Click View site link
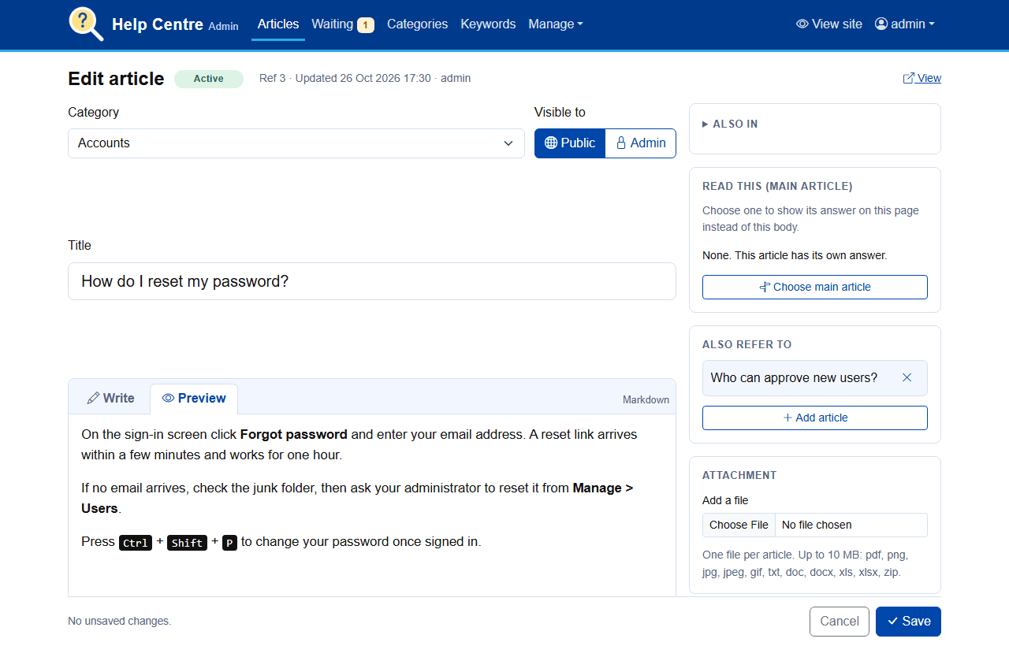This screenshot has height=646, width=1009. point(829,24)
